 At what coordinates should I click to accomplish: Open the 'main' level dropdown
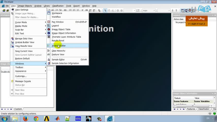coord(154,10)
